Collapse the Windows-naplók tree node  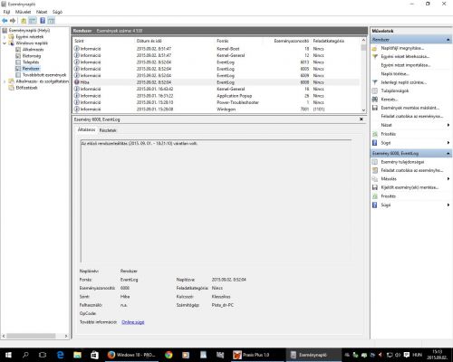[5, 43]
